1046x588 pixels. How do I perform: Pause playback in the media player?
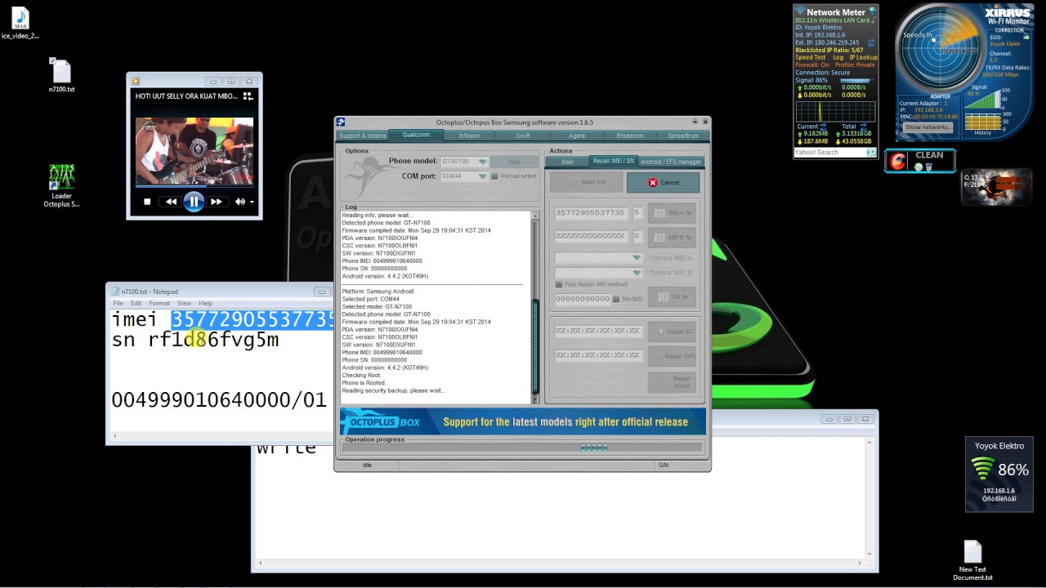194,201
